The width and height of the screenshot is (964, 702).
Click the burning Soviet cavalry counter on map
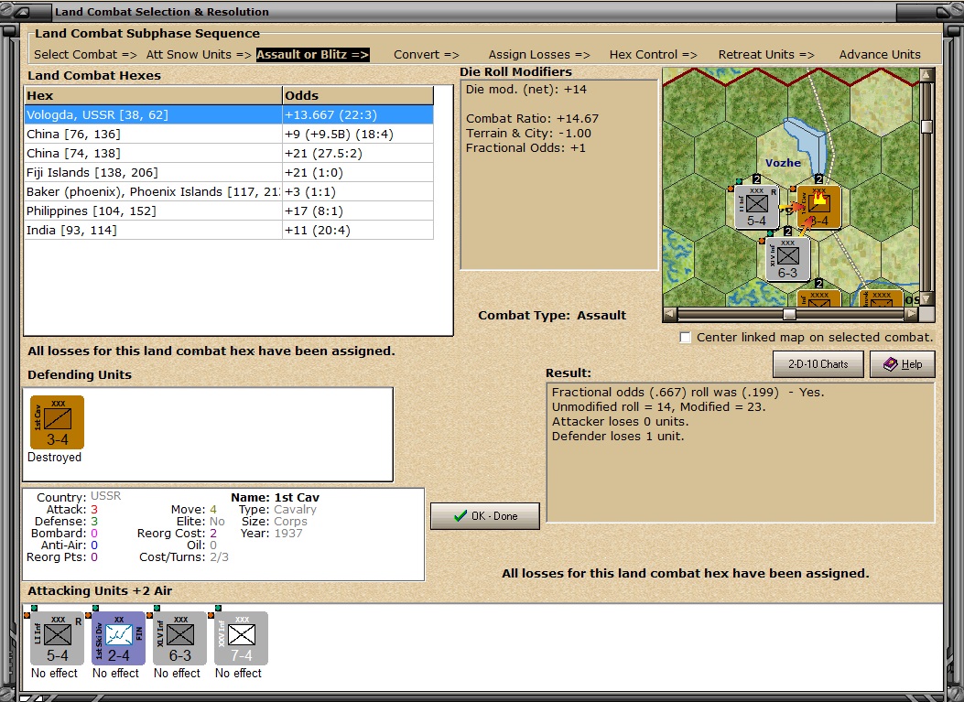point(819,207)
